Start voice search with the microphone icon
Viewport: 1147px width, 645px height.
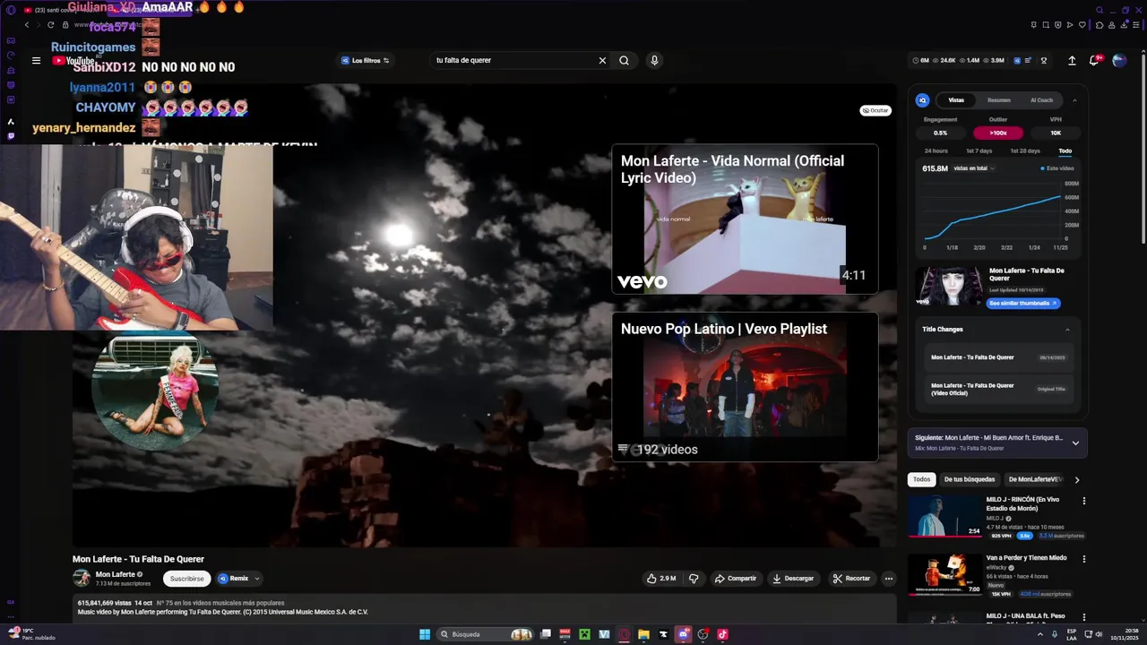click(x=654, y=61)
